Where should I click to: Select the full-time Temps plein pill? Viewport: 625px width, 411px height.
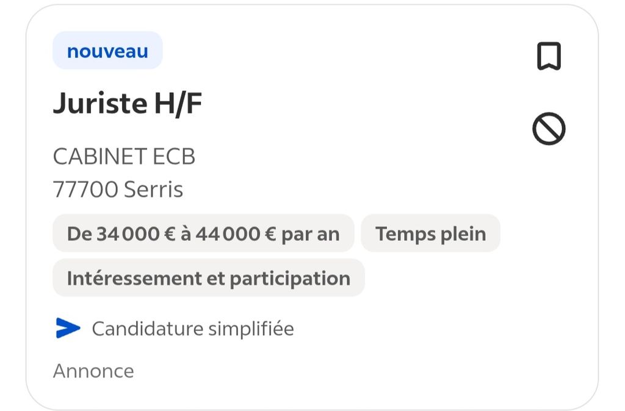click(x=430, y=234)
